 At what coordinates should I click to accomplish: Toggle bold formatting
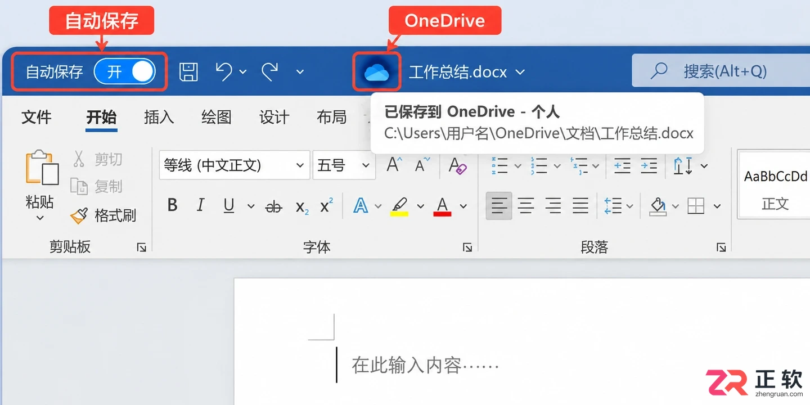173,206
